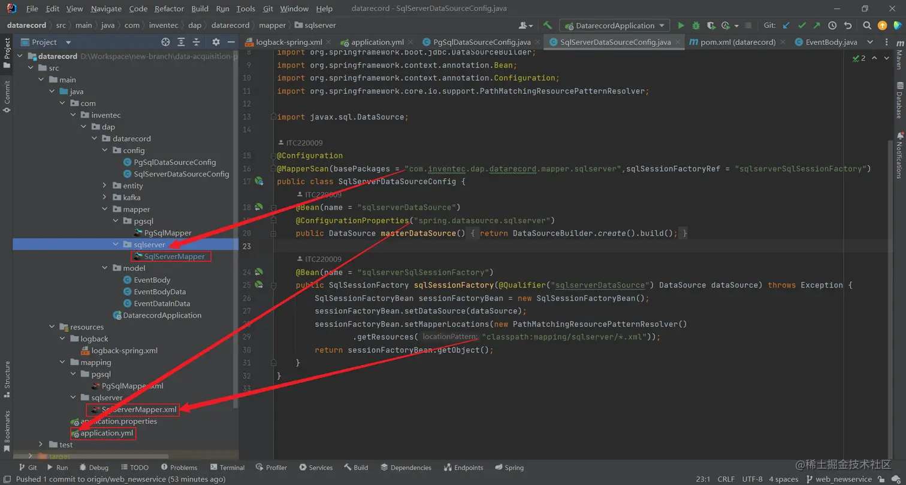Image resolution: width=906 pixels, height=485 pixels.
Task: Open the DatarecordApplication run configuration dropdown
Action: tap(615, 26)
